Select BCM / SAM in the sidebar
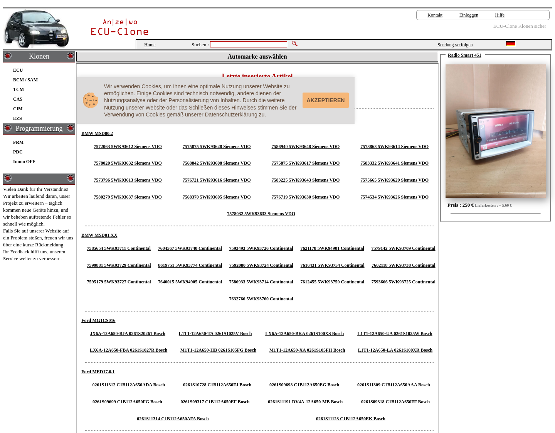The width and height of the screenshot is (555, 433). click(25, 80)
